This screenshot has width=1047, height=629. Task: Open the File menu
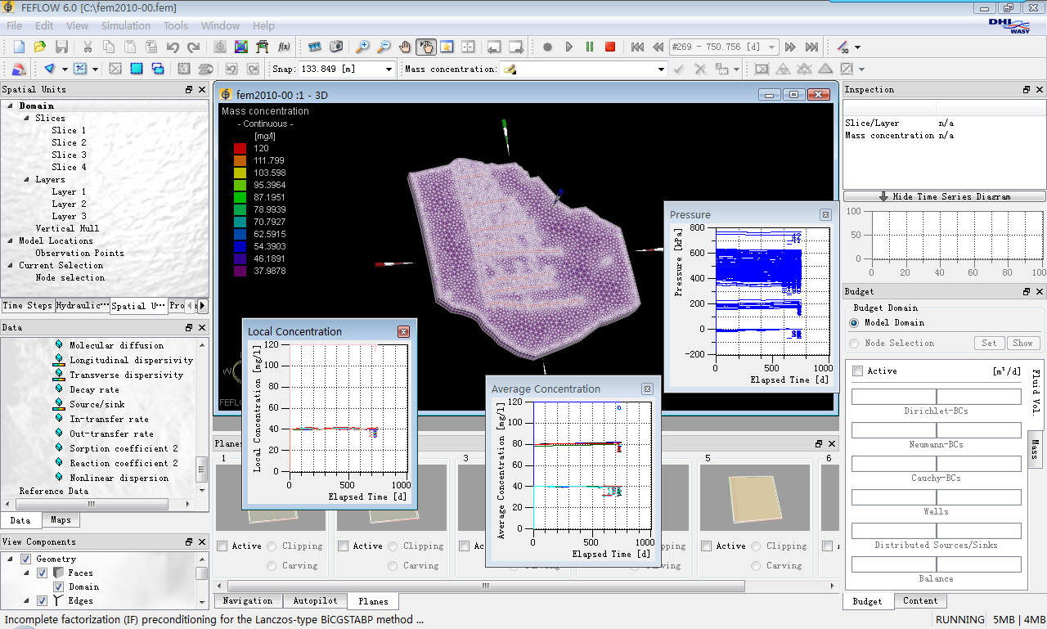click(x=15, y=26)
